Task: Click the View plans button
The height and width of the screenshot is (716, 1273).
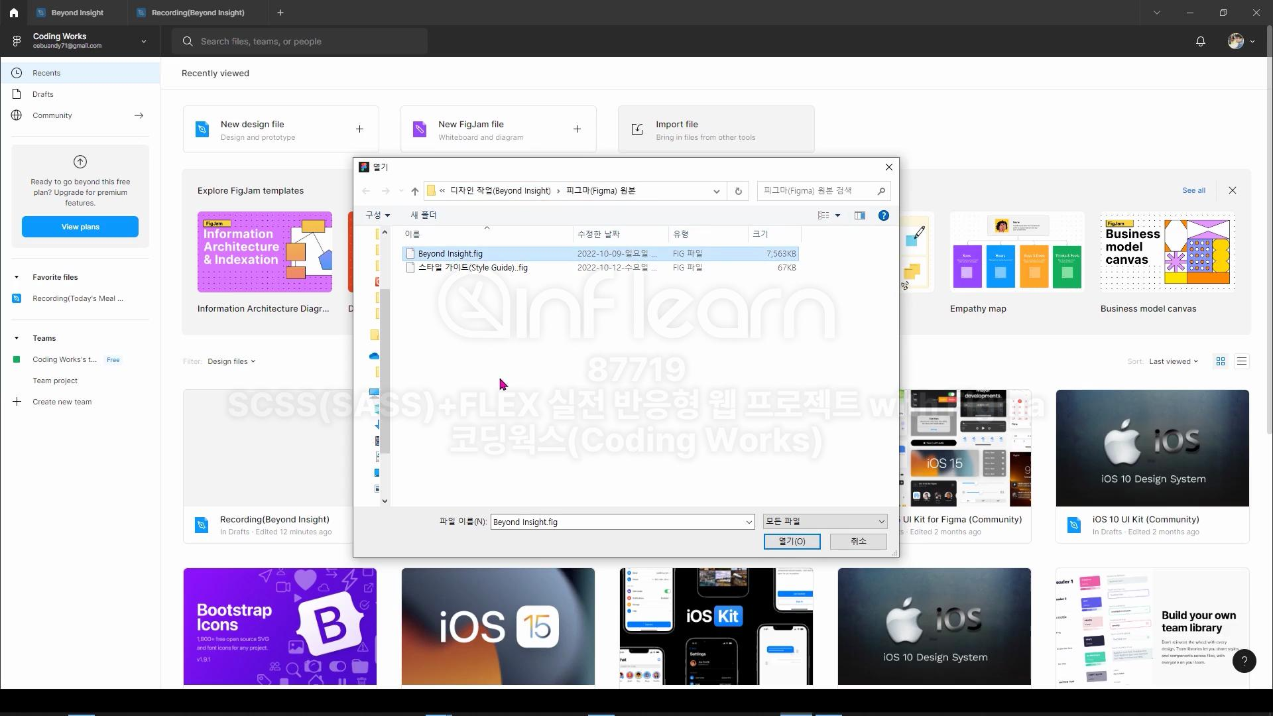Action: click(x=80, y=227)
